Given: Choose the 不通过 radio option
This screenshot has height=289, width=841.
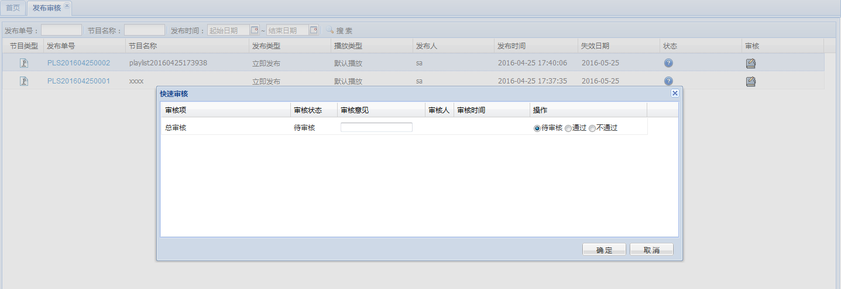Looking at the screenshot, I should 592,128.
